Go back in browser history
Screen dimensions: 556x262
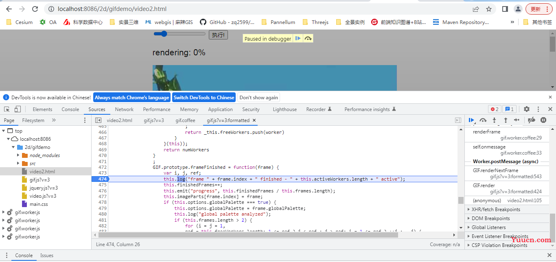point(9,9)
